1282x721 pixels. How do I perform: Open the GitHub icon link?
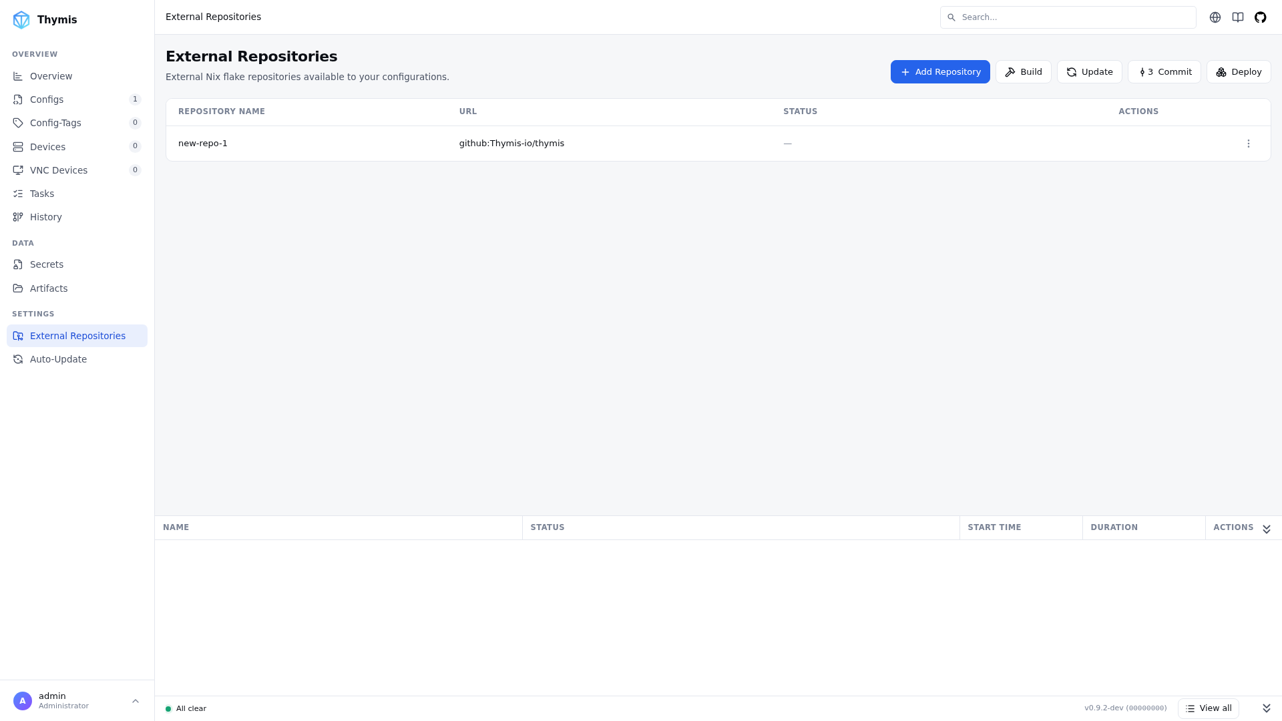tap(1261, 17)
